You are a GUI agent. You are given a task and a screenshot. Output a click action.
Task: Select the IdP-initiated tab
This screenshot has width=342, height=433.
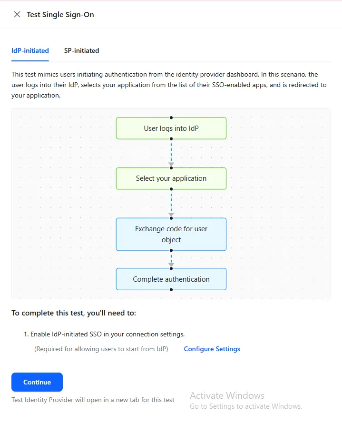30,50
